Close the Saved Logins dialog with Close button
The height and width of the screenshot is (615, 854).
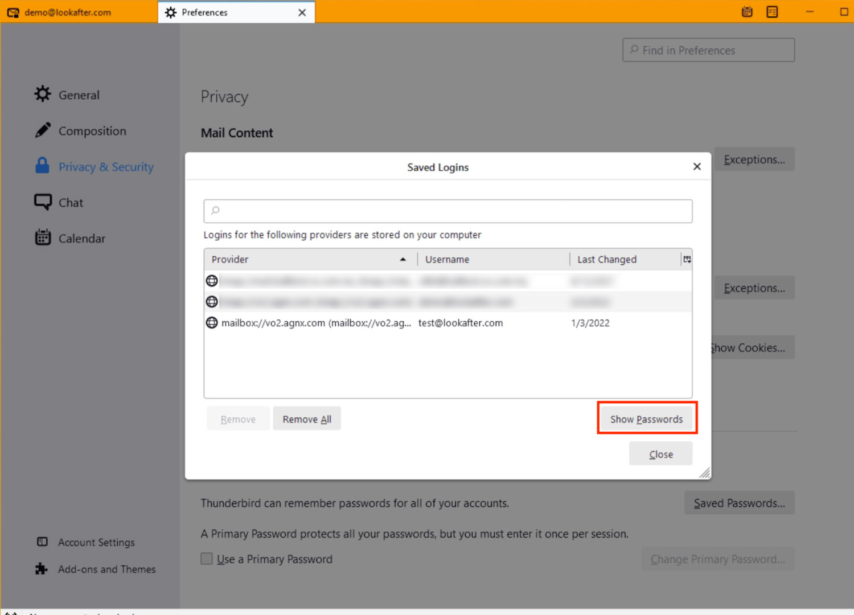pyautogui.click(x=660, y=454)
